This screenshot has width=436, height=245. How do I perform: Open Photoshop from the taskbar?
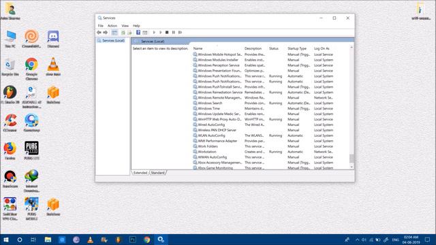pos(133,240)
